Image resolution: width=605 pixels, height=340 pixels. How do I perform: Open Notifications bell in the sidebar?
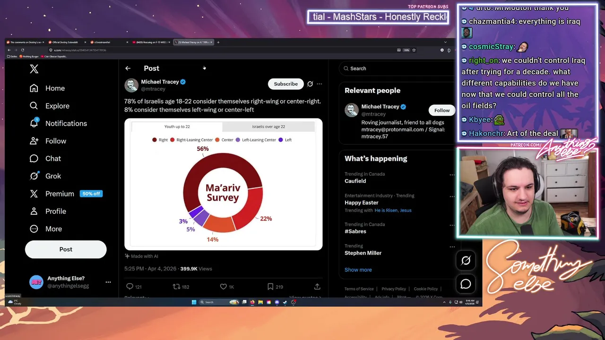(x=59, y=123)
